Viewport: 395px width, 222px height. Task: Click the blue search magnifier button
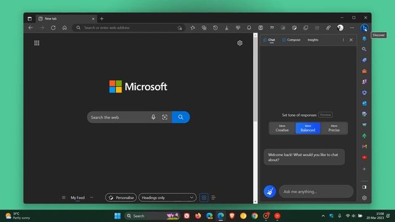[181, 117]
